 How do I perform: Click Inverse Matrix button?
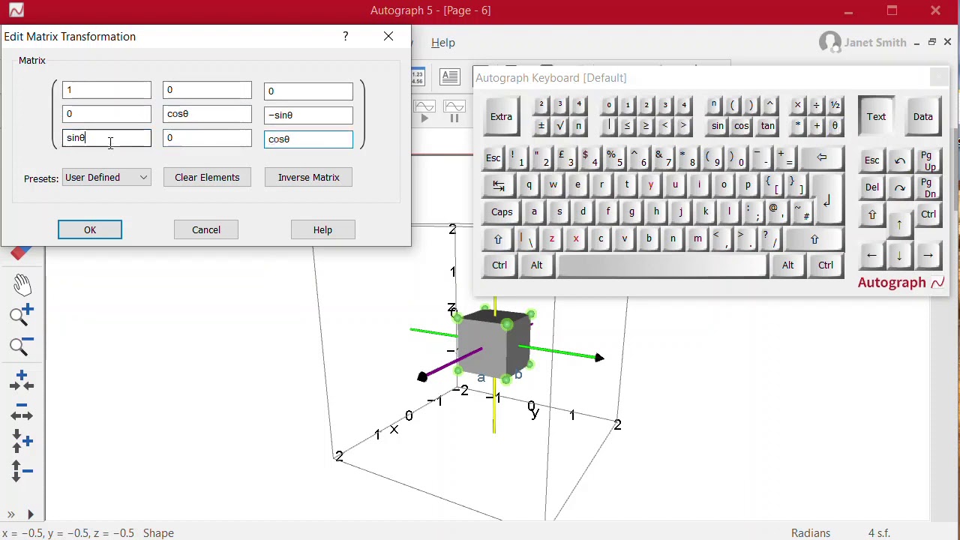point(309,178)
